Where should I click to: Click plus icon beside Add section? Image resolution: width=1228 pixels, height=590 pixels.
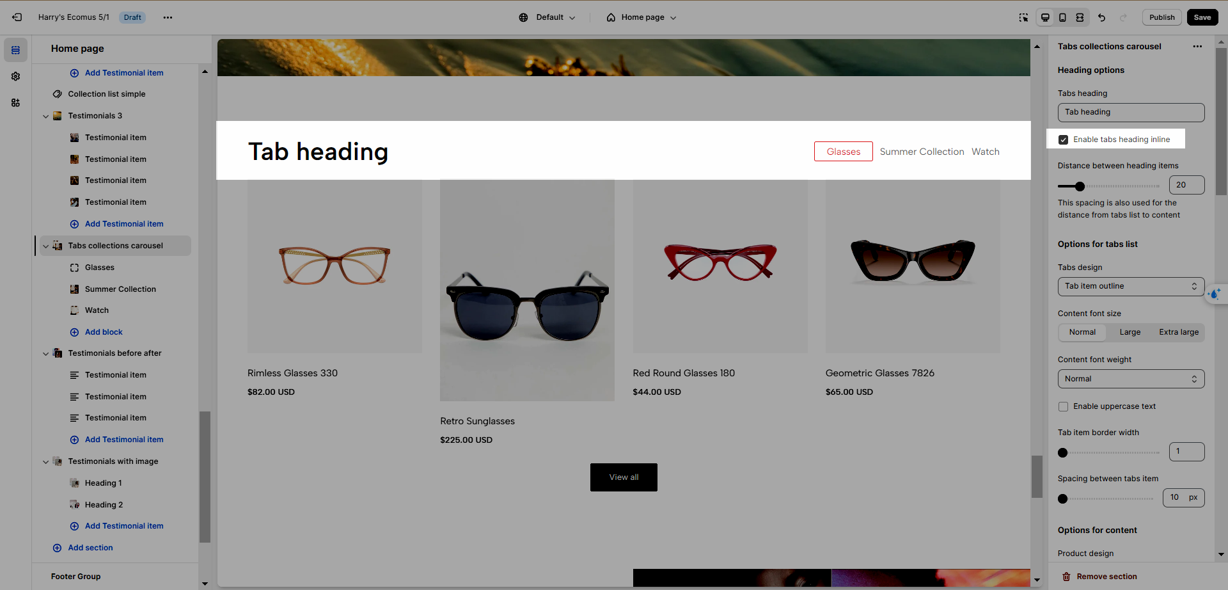57,548
